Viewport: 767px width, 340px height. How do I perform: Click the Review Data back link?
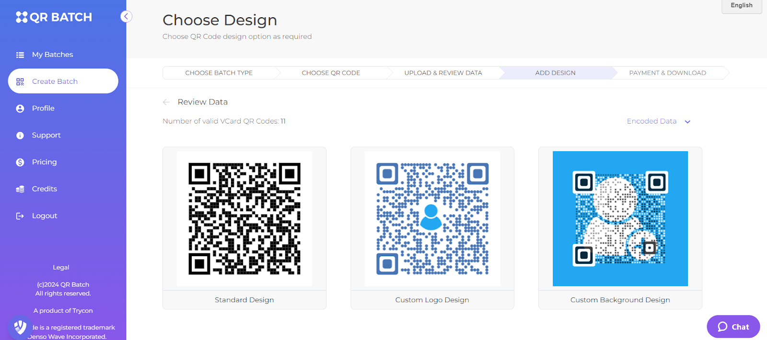pyautogui.click(x=203, y=102)
